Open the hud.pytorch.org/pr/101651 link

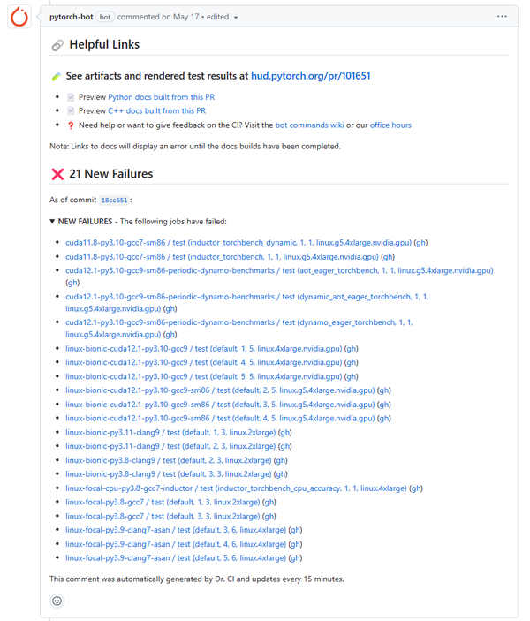click(x=311, y=76)
